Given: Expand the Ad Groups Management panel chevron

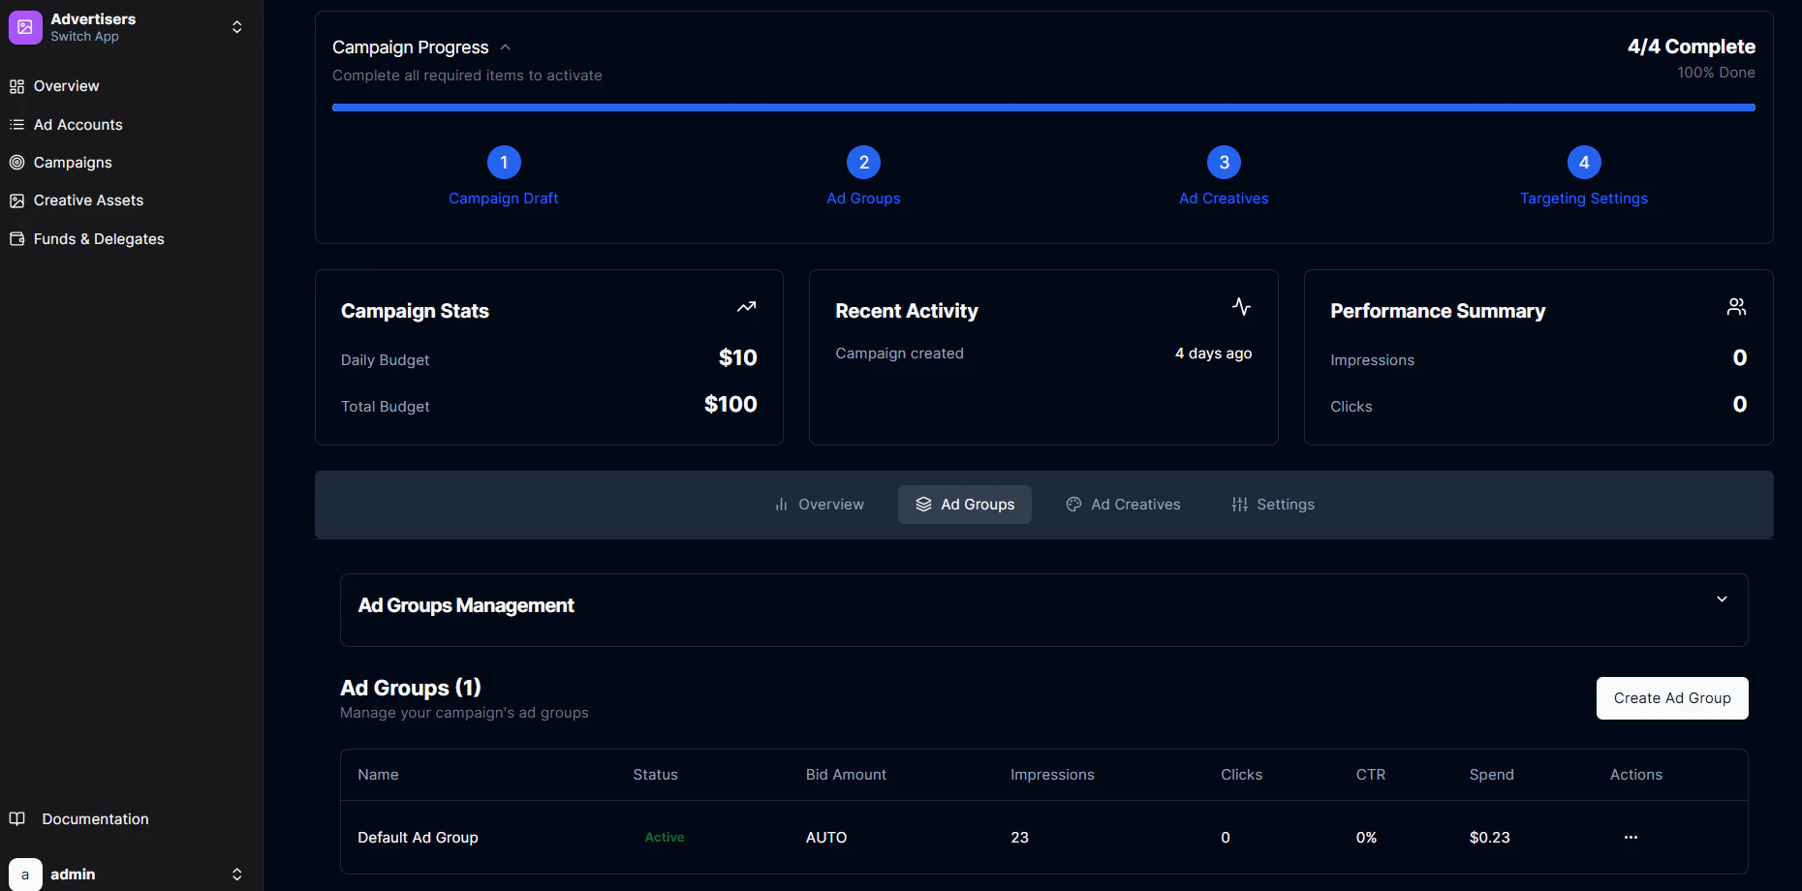Looking at the screenshot, I should 1722,599.
